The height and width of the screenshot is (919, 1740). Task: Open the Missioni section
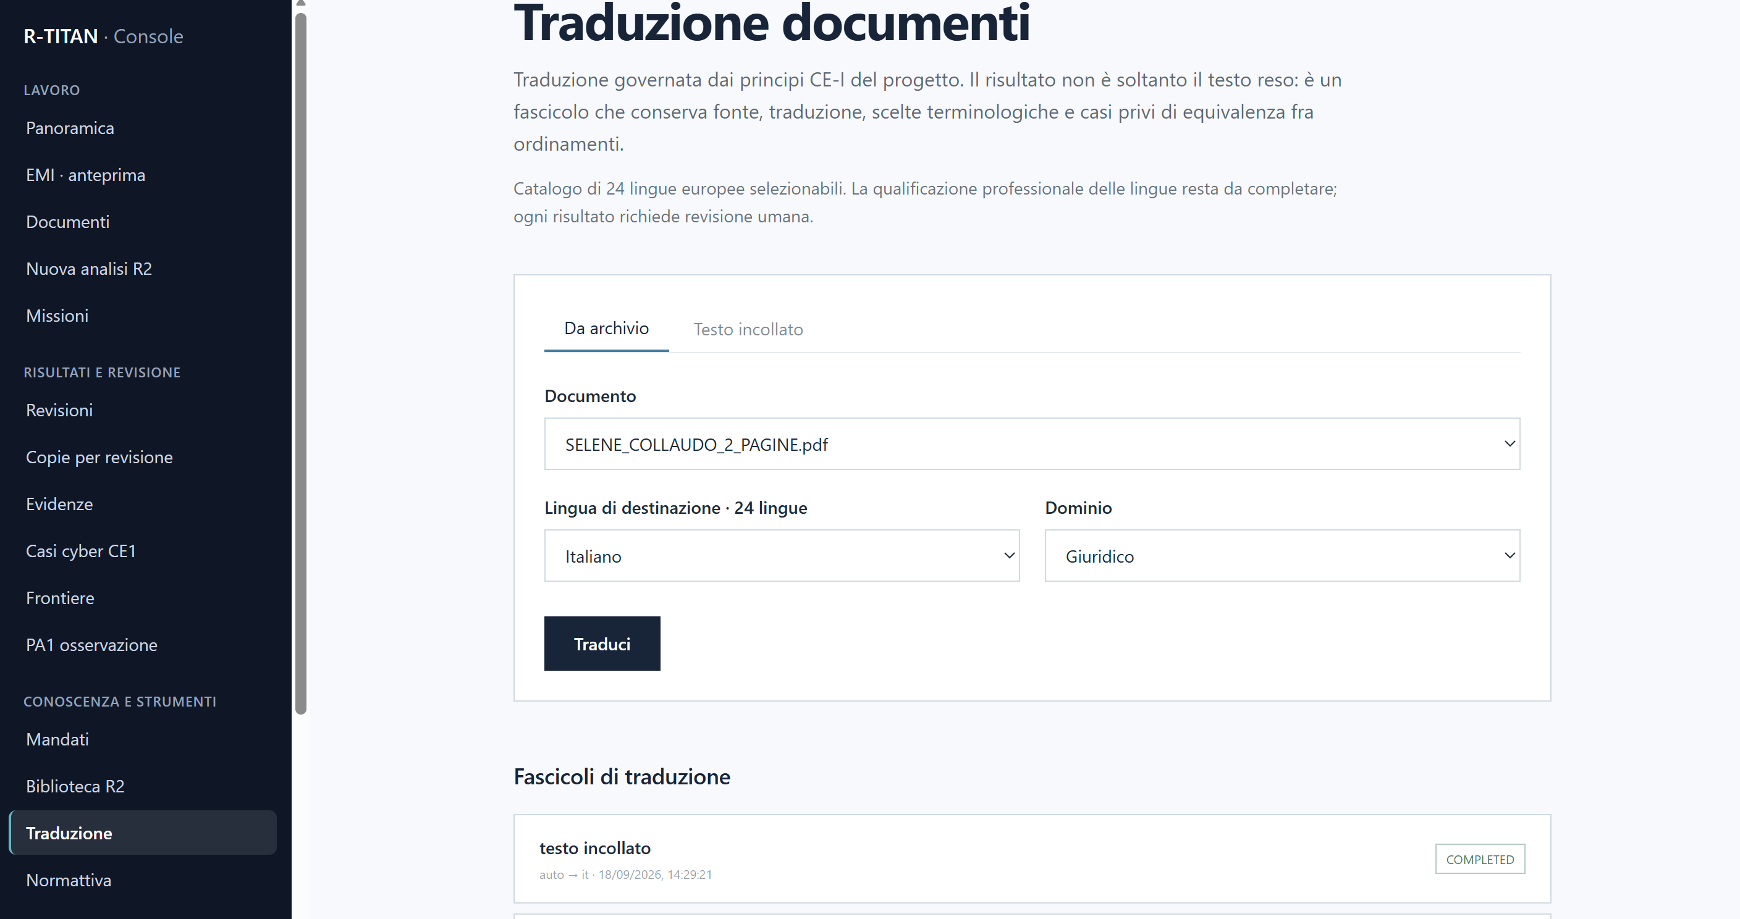click(x=143, y=316)
